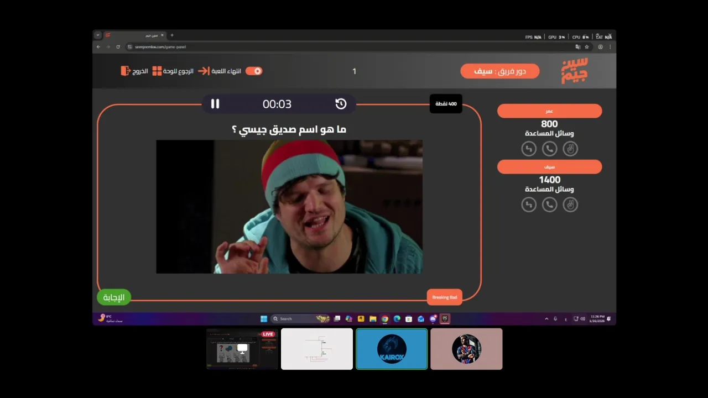708x398 pixels.
Task: Select the سين جيم browser tab
Action: click(x=134, y=35)
